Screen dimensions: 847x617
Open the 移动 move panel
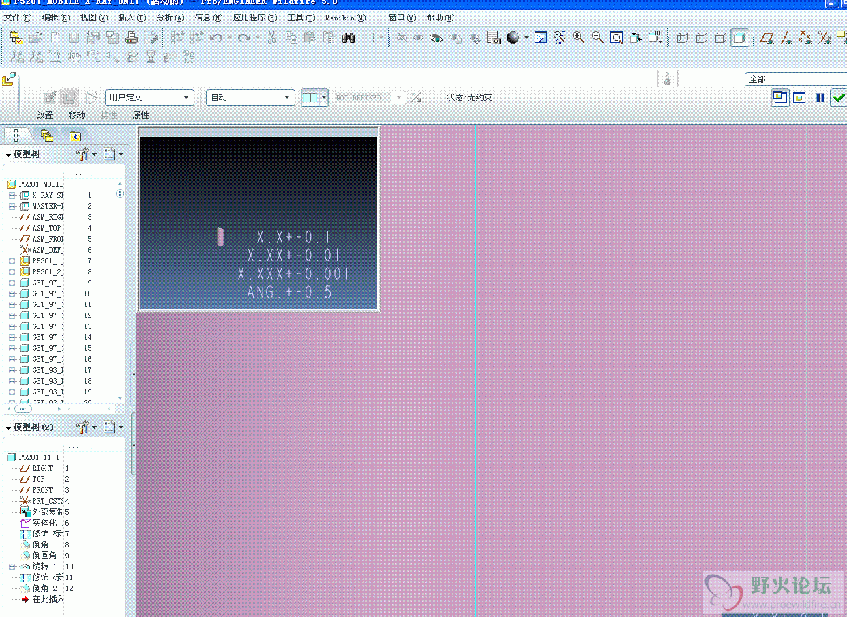point(77,115)
